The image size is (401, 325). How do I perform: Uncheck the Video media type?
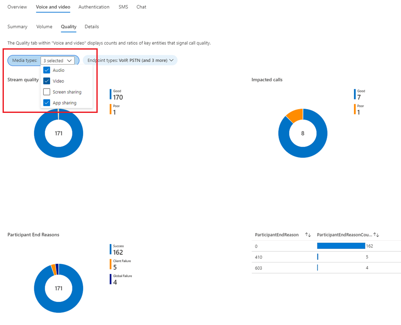tap(47, 81)
